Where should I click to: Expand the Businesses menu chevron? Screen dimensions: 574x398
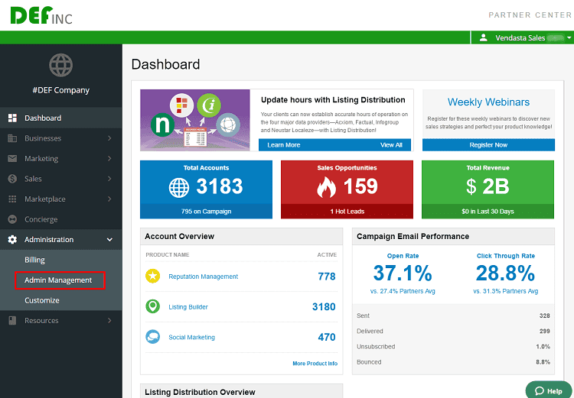(x=109, y=138)
